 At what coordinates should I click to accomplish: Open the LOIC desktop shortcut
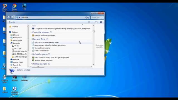[x=24, y=7]
